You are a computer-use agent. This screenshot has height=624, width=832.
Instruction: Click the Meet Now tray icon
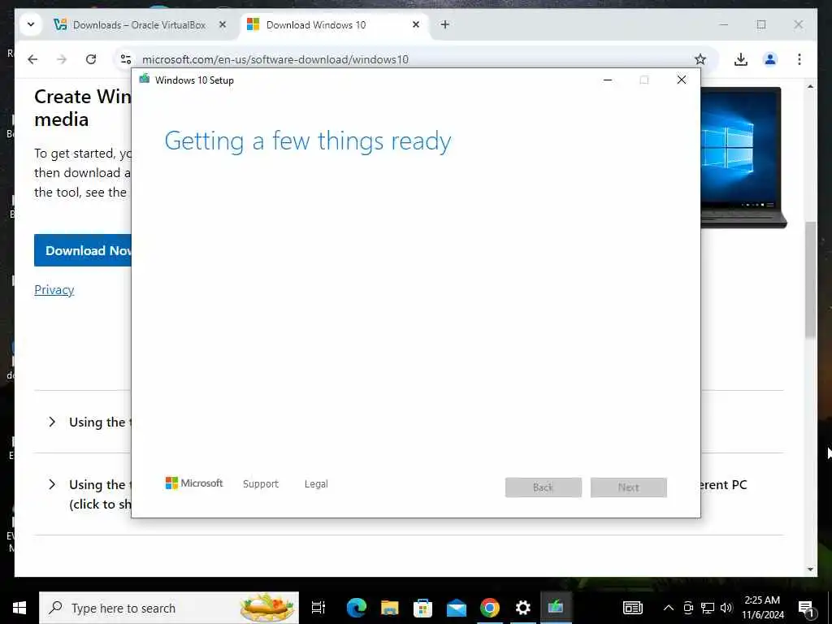688,608
